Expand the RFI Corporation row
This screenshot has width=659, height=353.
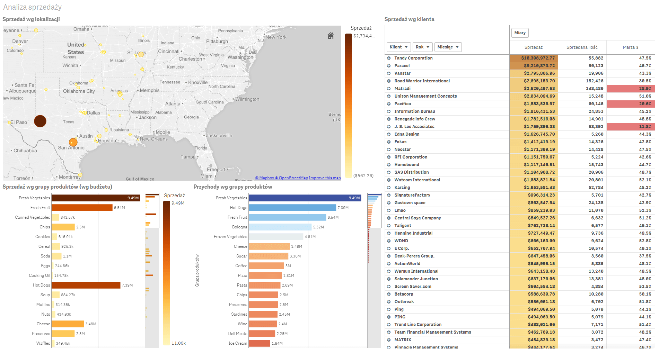pos(389,157)
